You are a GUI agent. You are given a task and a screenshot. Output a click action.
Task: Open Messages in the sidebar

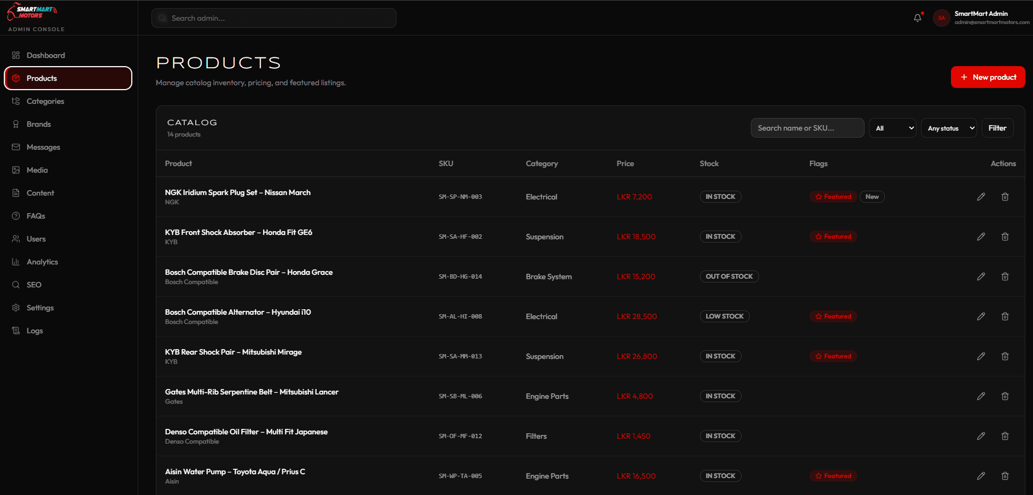68,147
